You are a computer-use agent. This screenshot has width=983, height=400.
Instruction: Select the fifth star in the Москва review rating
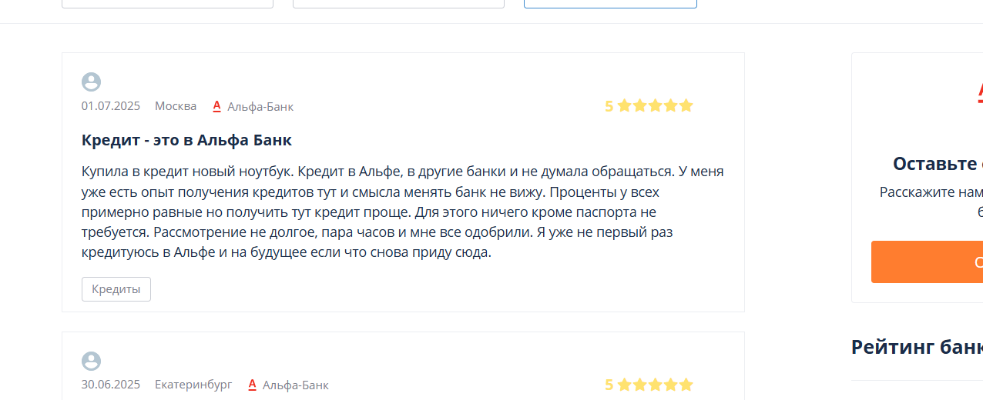(x=686, y=105)
